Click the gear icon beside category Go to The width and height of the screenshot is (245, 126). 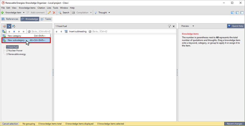[29, 32]
